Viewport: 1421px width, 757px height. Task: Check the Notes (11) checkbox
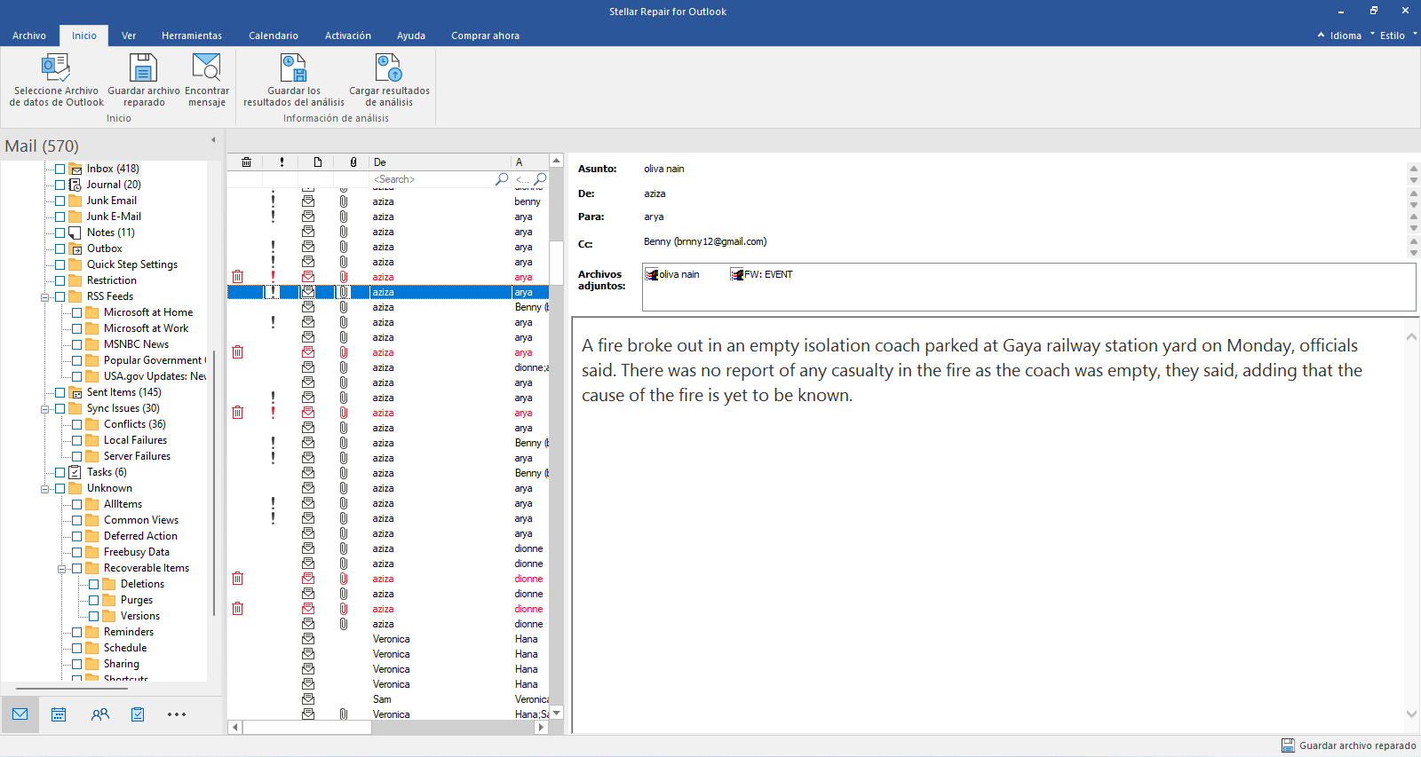pos(60,233)
